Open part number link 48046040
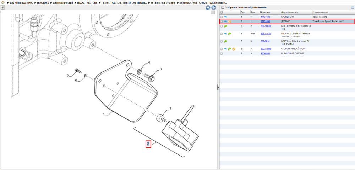The width and height of the screenshot is (355, 170). tap(265, 54)
